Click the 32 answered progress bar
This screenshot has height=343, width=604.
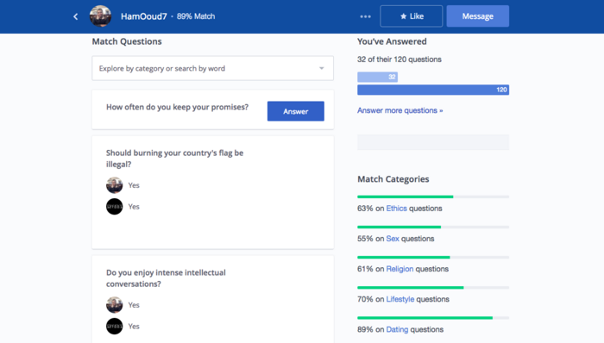(x=378, y=77)
